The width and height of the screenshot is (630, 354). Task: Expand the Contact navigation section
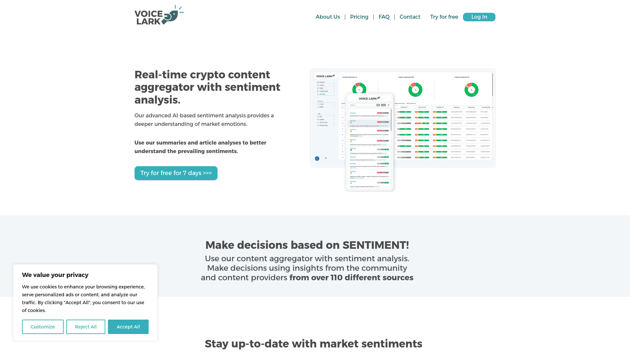pos(410,17)
